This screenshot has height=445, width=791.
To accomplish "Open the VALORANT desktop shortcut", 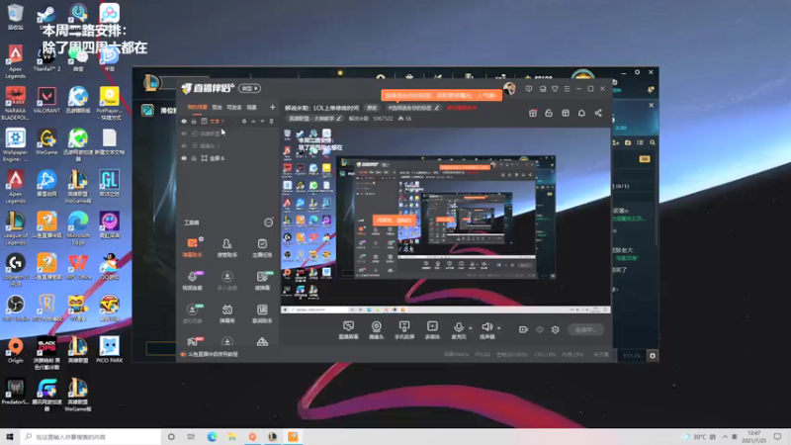I will [46, 100].
